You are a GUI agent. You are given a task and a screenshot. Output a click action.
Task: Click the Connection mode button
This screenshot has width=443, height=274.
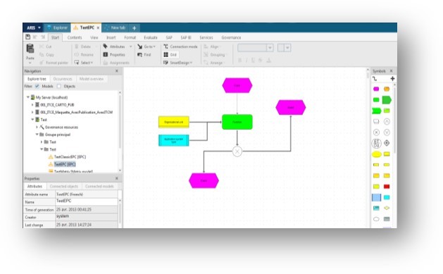(x=180, y=46)
